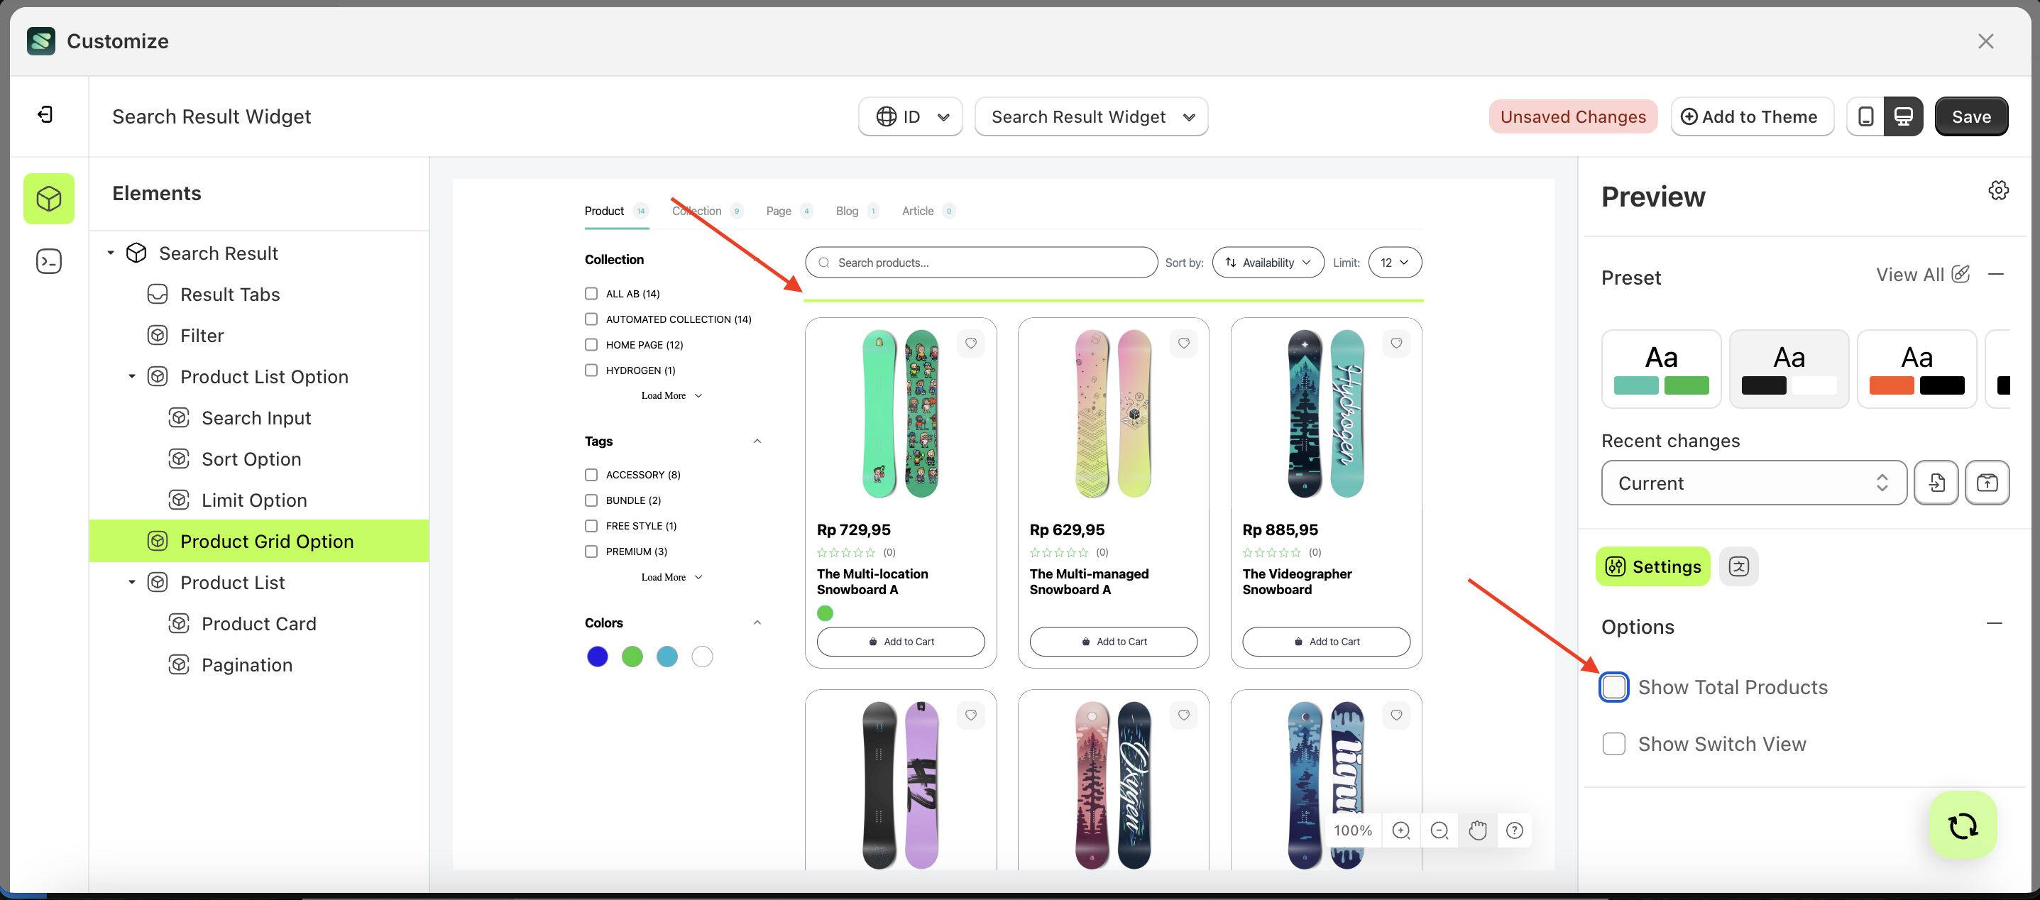Screen dimensions: 2040x900
Task: Open the code editor sidebar icon
Action: coord(48,260)
